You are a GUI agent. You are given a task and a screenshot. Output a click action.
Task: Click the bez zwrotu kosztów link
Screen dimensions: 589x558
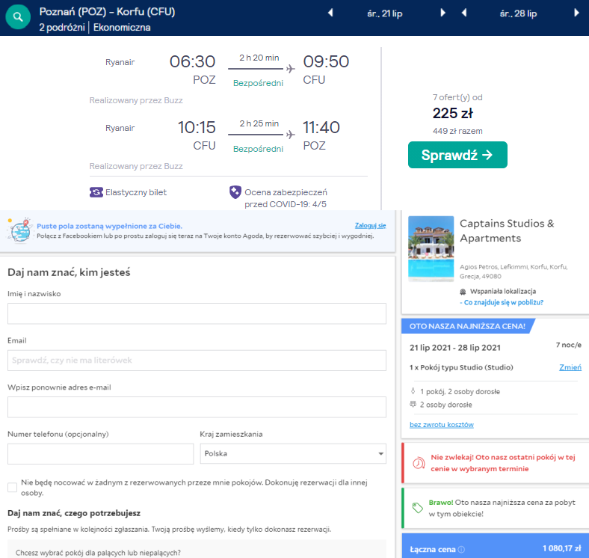[442, 425]
